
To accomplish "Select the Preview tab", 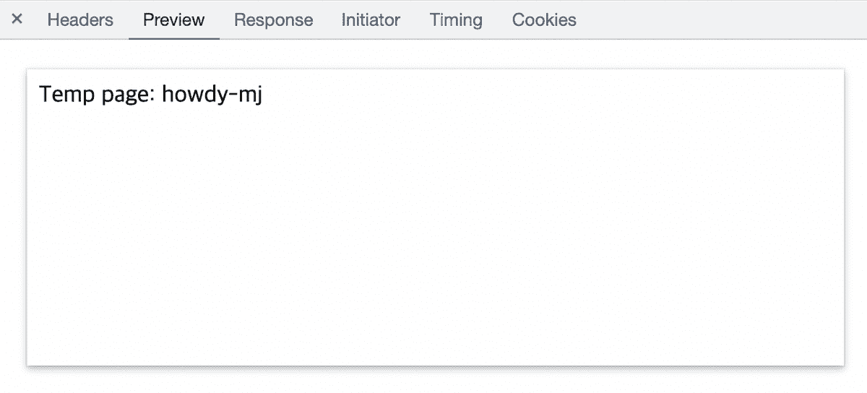I will [173, 20].
